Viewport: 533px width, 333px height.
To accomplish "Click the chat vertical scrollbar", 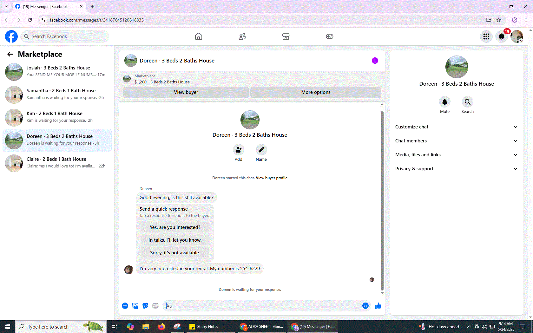I will 382,200.
